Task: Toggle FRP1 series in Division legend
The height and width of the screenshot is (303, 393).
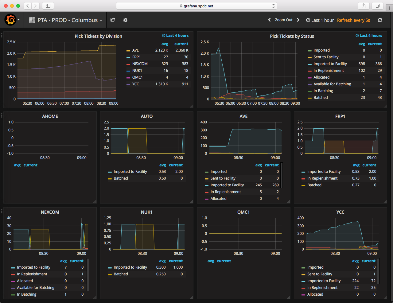Action: [x=136, y=57]
